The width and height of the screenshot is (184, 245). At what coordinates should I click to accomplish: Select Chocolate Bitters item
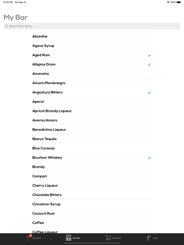pyautogui.click(x=92, y=195)
